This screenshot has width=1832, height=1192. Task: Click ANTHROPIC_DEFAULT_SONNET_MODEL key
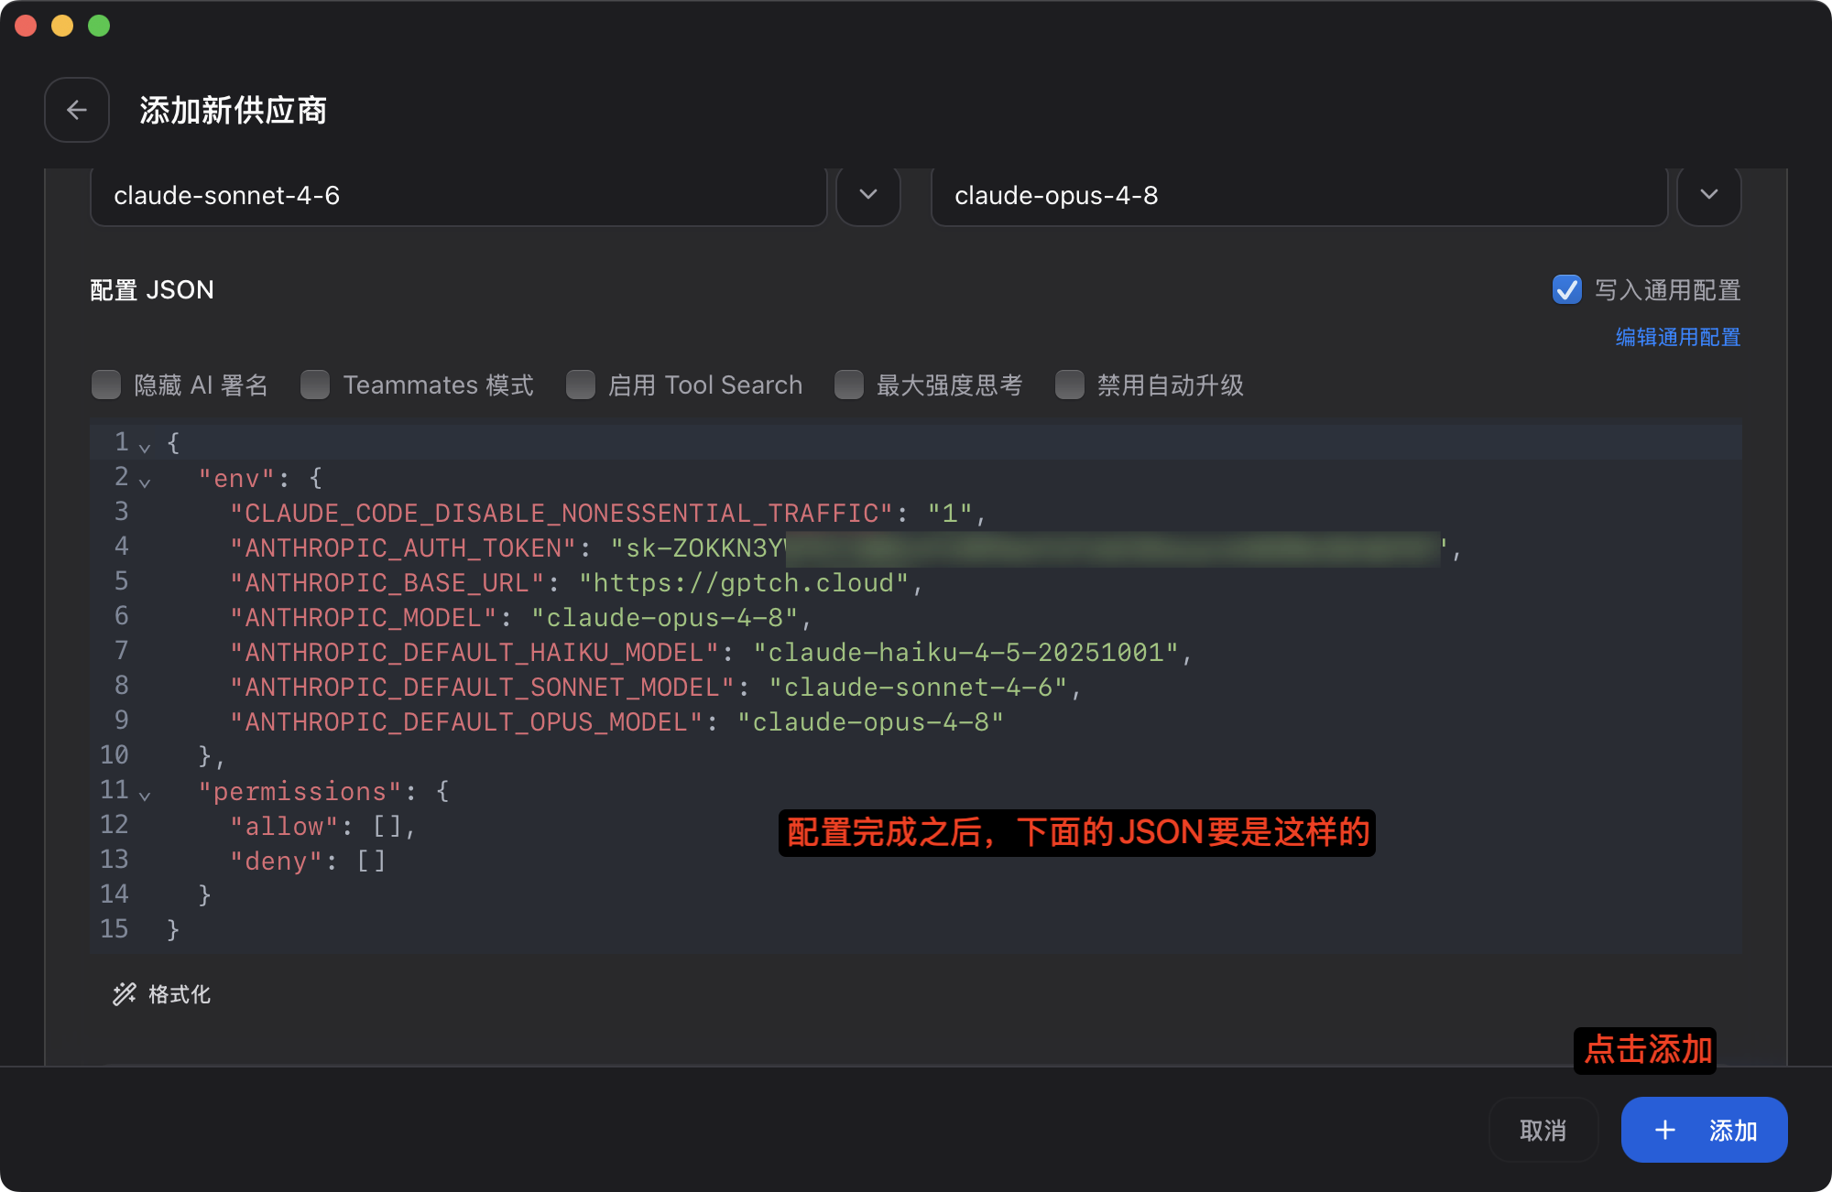pyautogui.click(x=483, y=688)
